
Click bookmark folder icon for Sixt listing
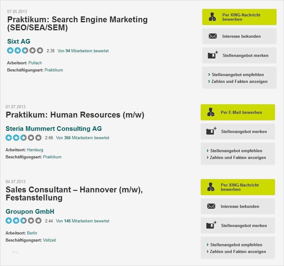pyautogui.click(x=212, y=55)
